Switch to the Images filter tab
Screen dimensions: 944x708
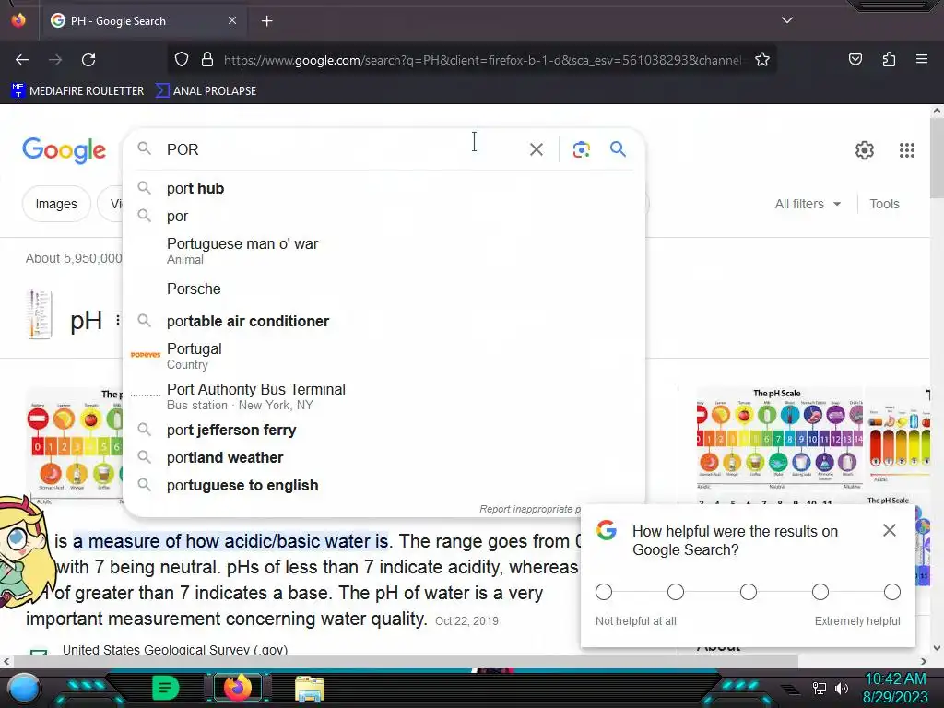(x=56, y=204)
